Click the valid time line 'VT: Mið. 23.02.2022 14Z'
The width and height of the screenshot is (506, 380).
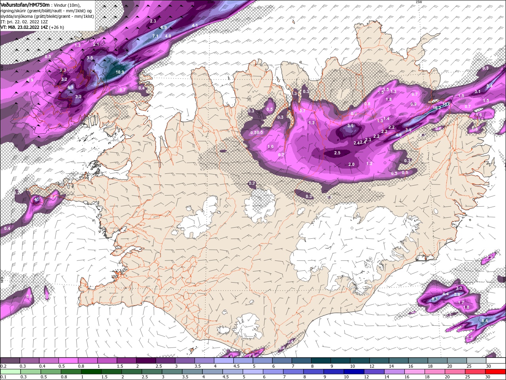tap(24, 27)
